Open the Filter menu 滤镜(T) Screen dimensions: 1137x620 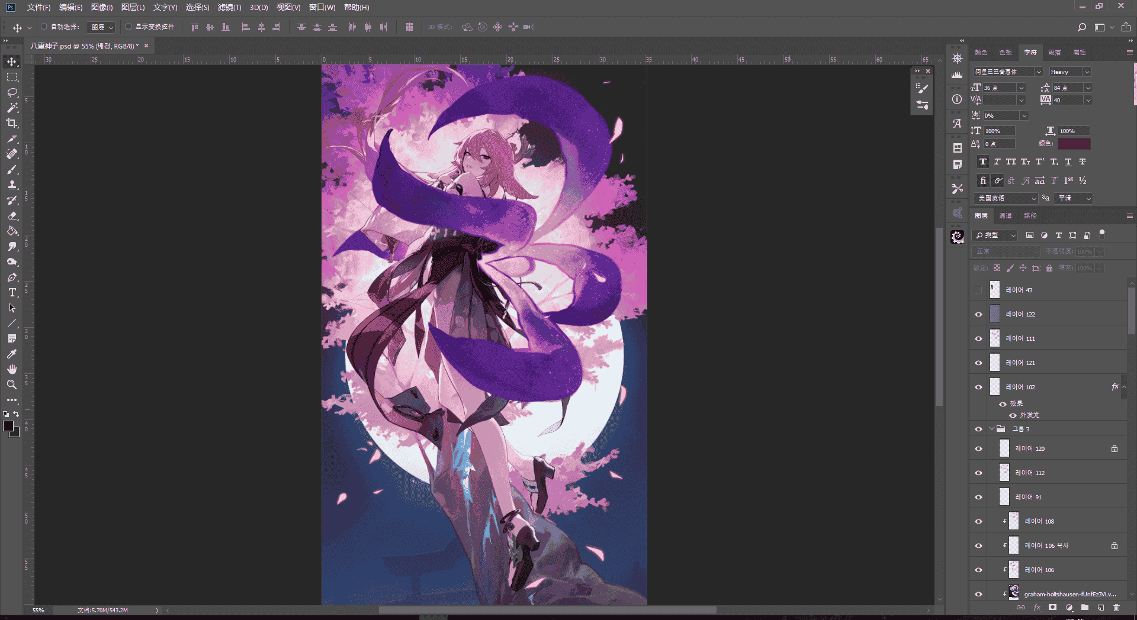[229, 7]
